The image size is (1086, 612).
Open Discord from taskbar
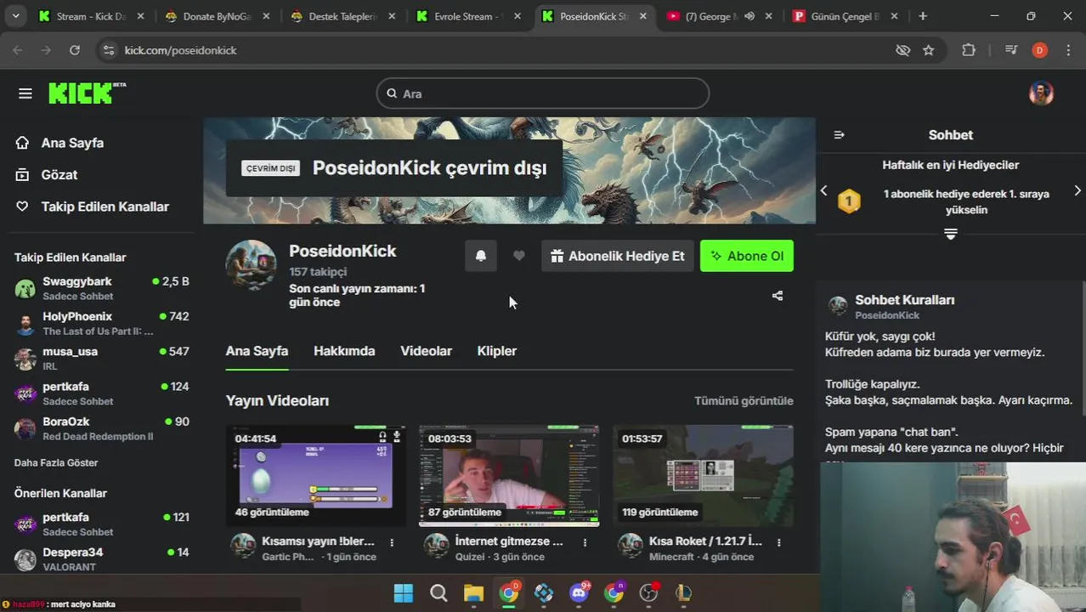click(x=580, y=592)
